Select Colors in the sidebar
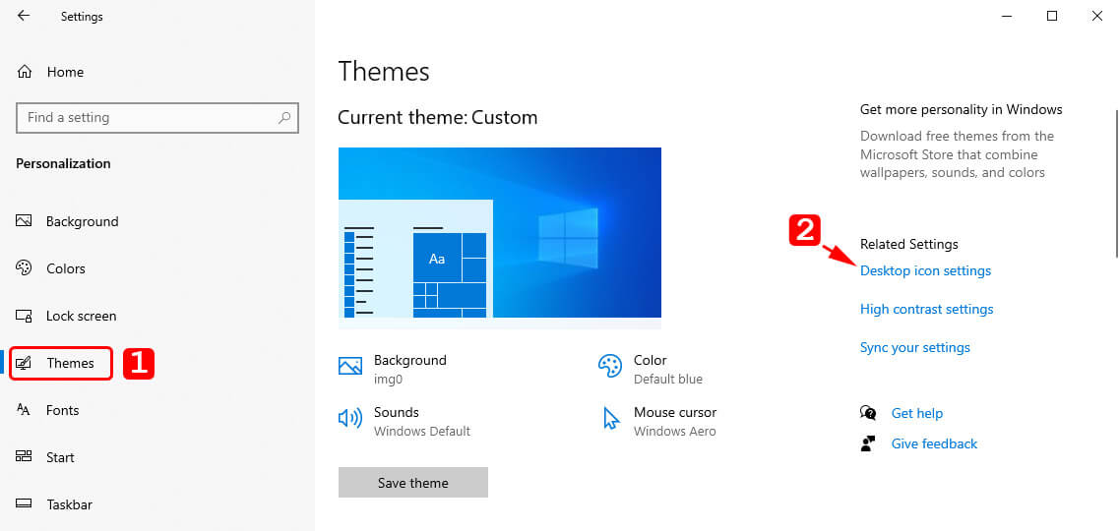The height and width of the screenshot is (531, 1120). pyautogui.click(x=65, y=268)
